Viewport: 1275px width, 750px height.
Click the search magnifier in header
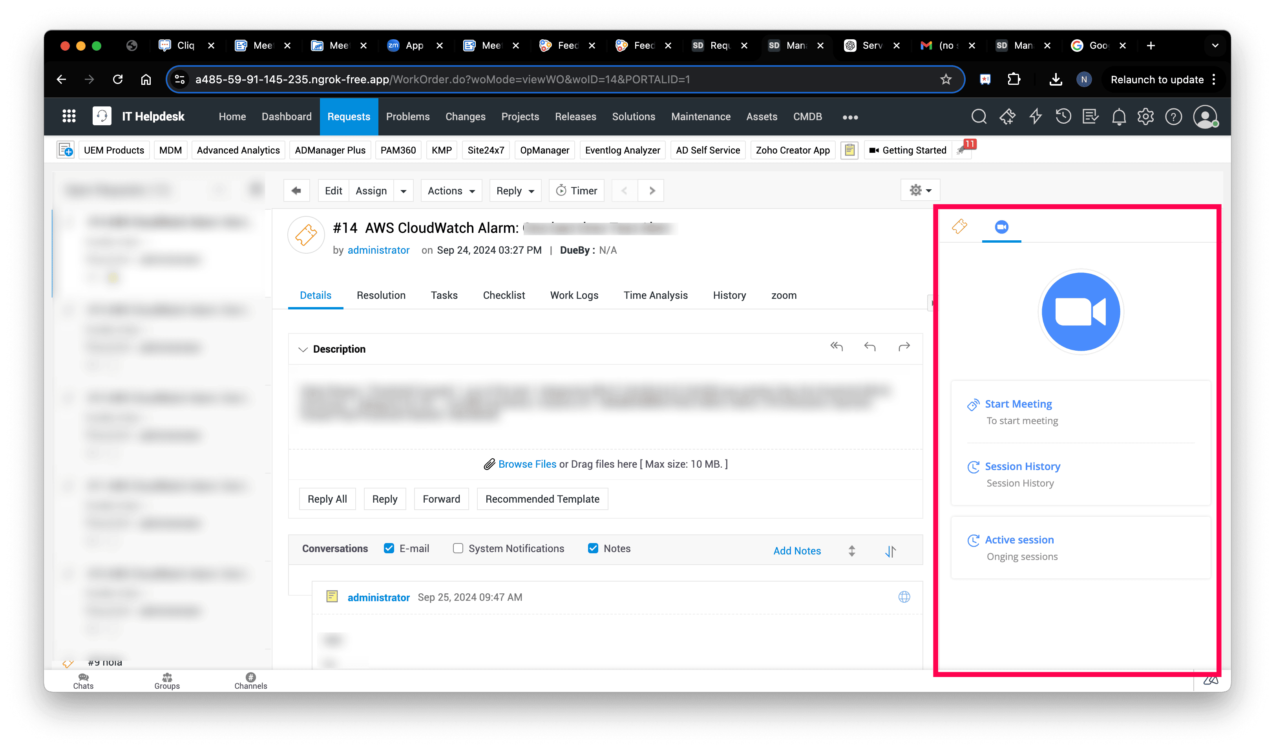pyautogui.click(x=979, y=116)
